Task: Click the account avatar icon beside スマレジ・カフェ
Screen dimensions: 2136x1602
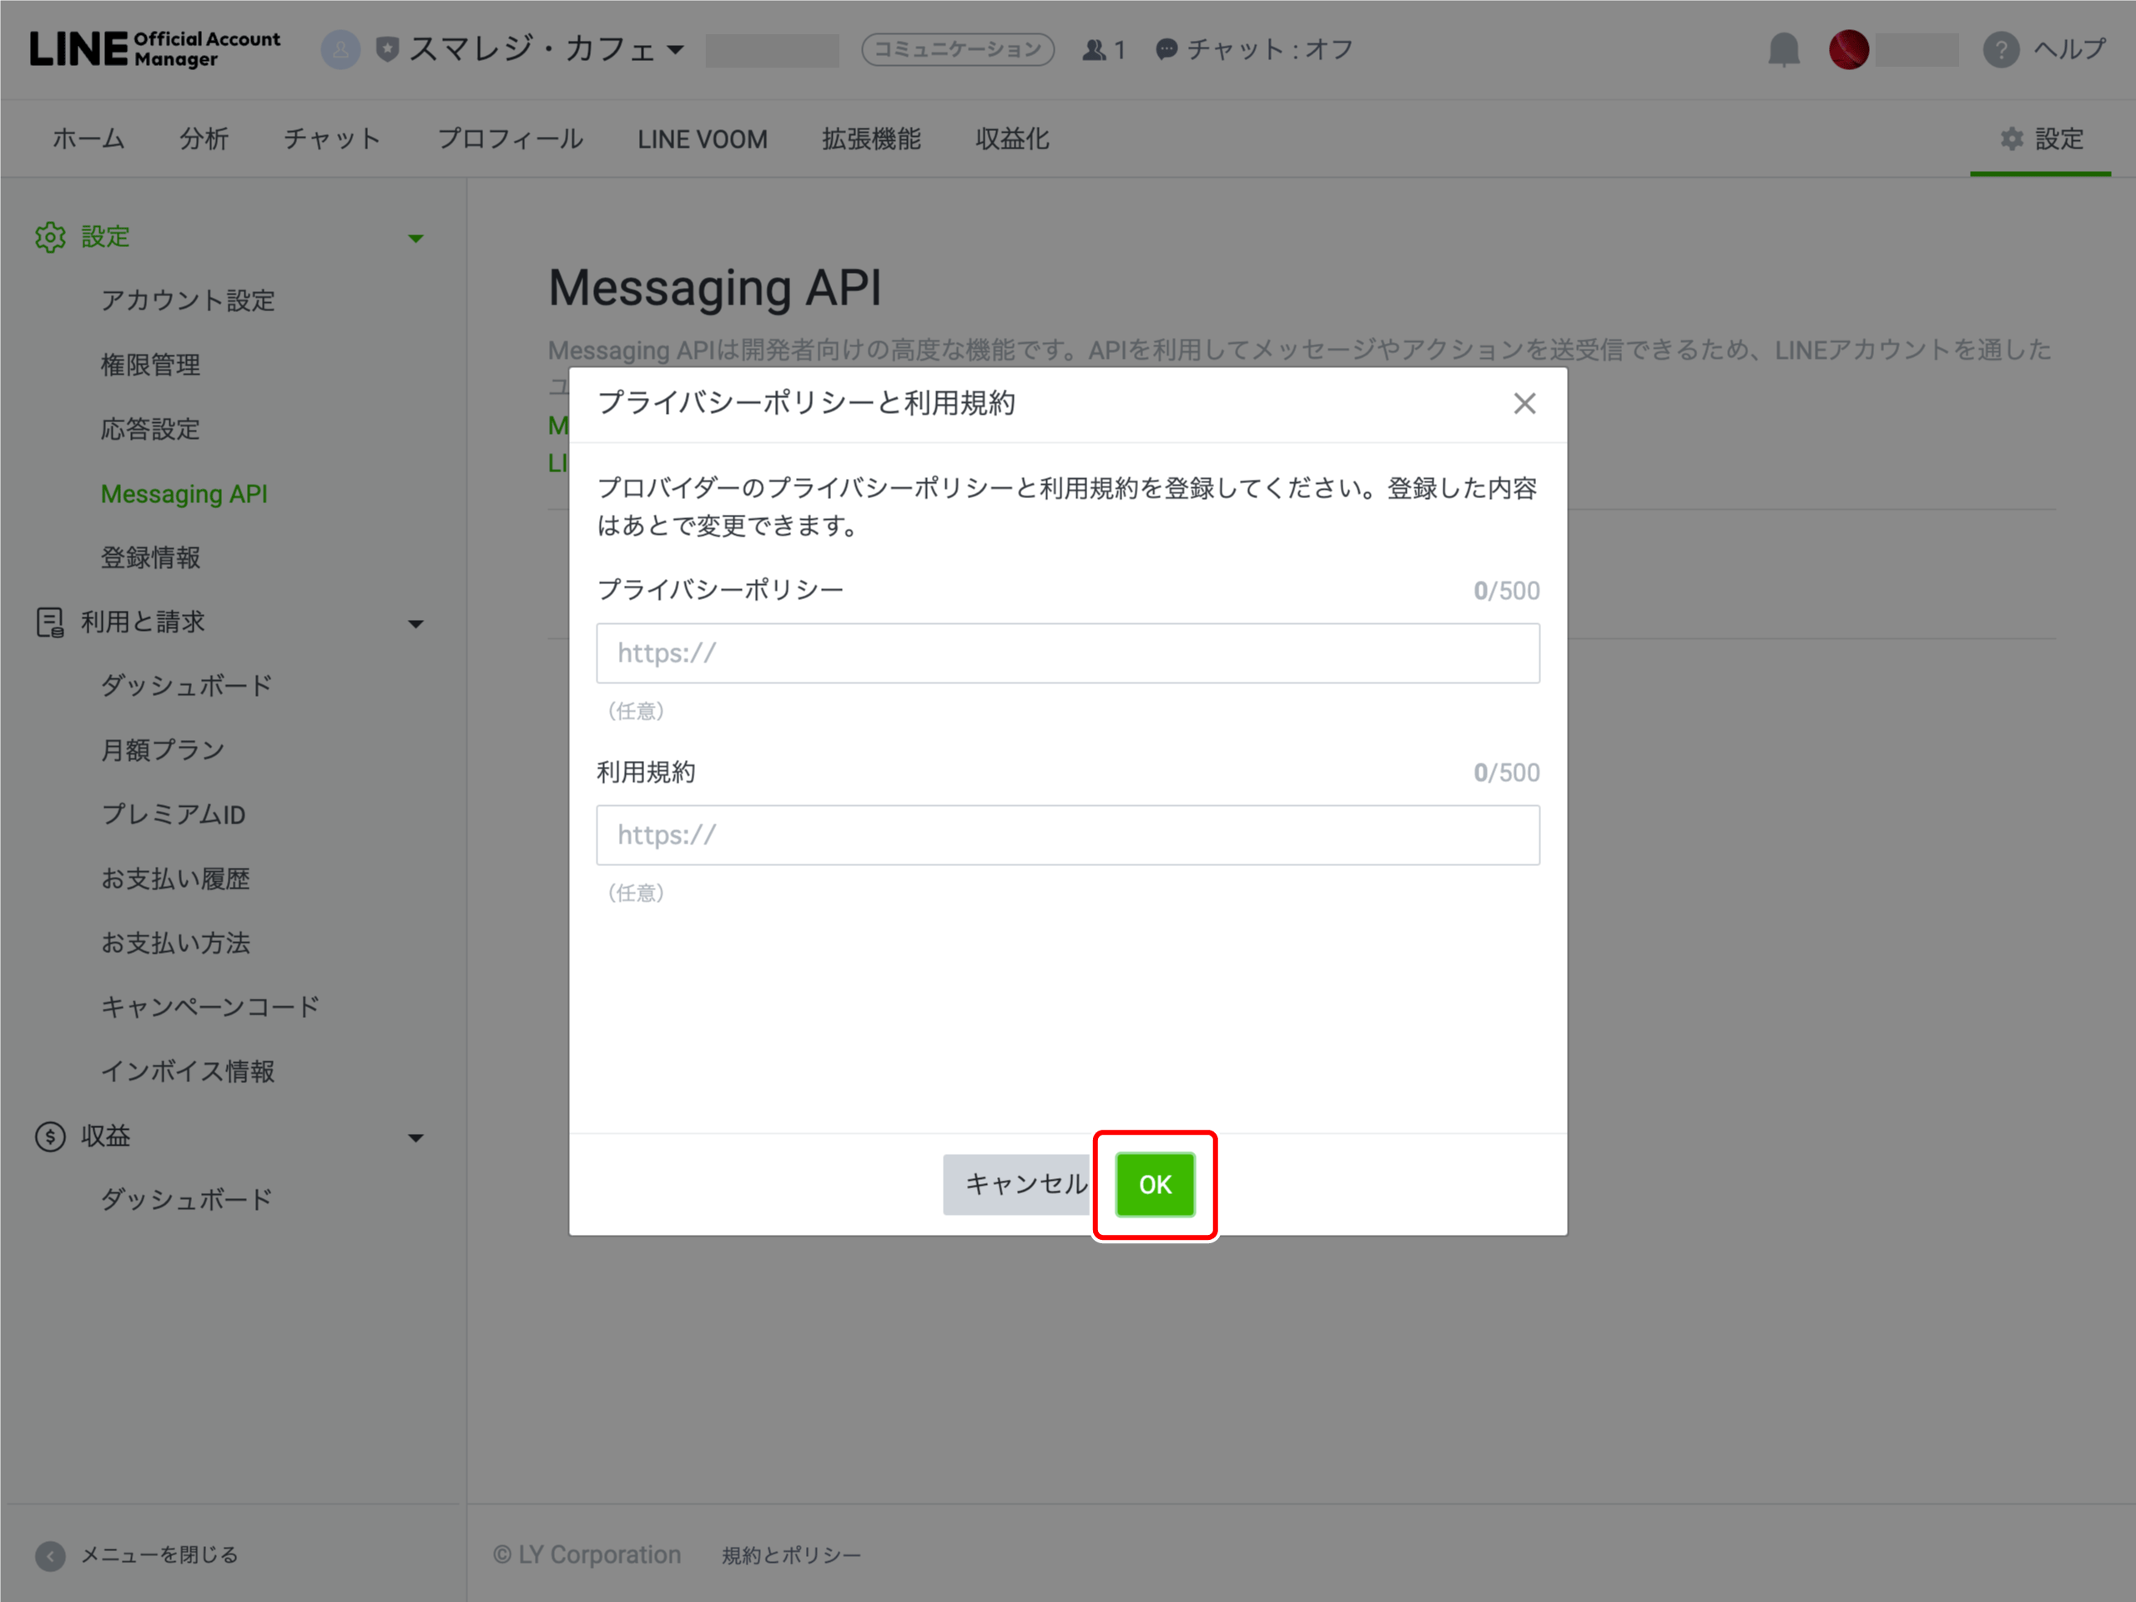Action: 340,49
